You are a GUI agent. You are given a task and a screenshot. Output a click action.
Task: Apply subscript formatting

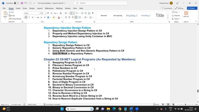[x=41, y=17]
